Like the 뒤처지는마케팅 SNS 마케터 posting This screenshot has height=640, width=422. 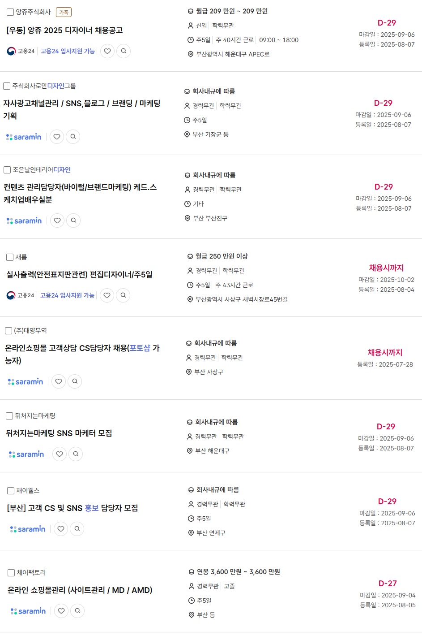pos(60,454)
